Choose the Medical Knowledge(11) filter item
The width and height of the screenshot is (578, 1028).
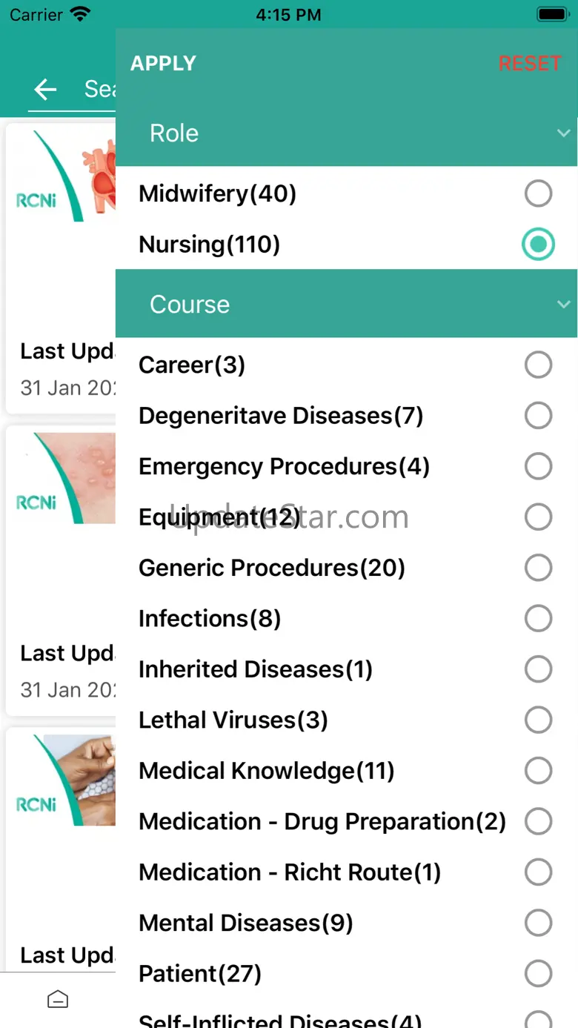267,771
